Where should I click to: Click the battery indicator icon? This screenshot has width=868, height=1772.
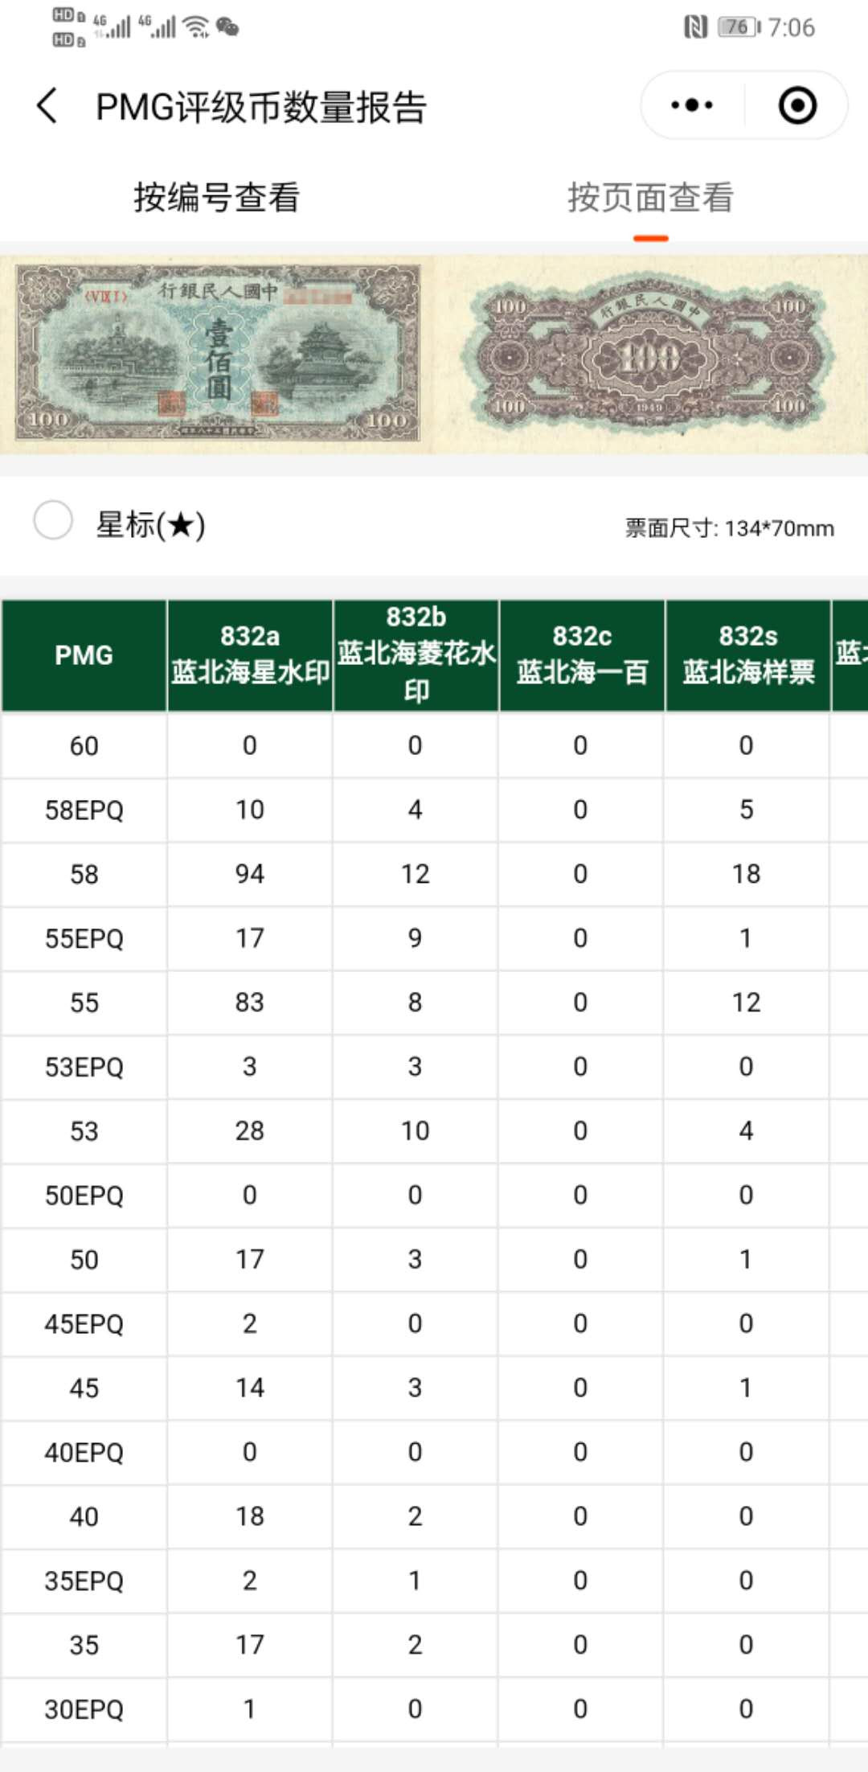click(x=735, y=26)
